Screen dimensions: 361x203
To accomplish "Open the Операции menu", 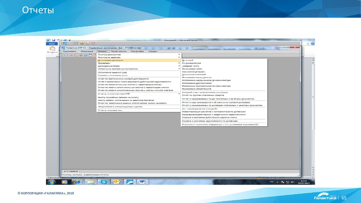I will click(87, 51).
